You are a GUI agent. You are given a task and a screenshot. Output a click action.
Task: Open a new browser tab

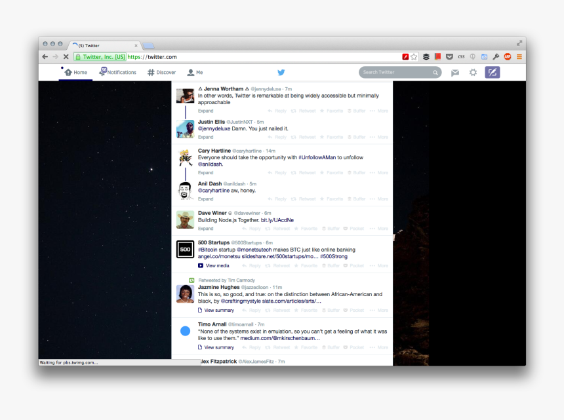(148, 46)
